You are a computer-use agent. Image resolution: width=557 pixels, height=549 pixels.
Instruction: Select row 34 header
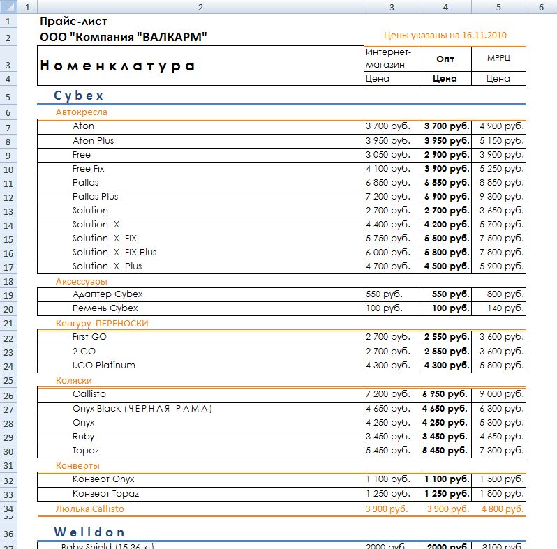[x=8, y=509]
